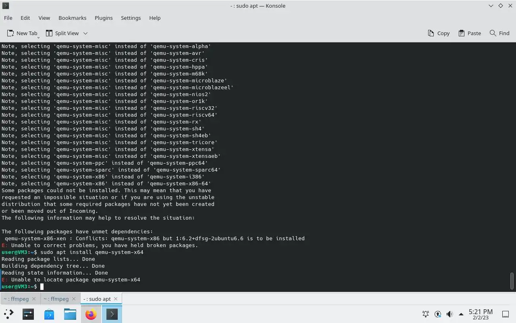Click the terminal vertical scrollbar handle
Screen dimensions: 516x323
[x=512, y=281]
